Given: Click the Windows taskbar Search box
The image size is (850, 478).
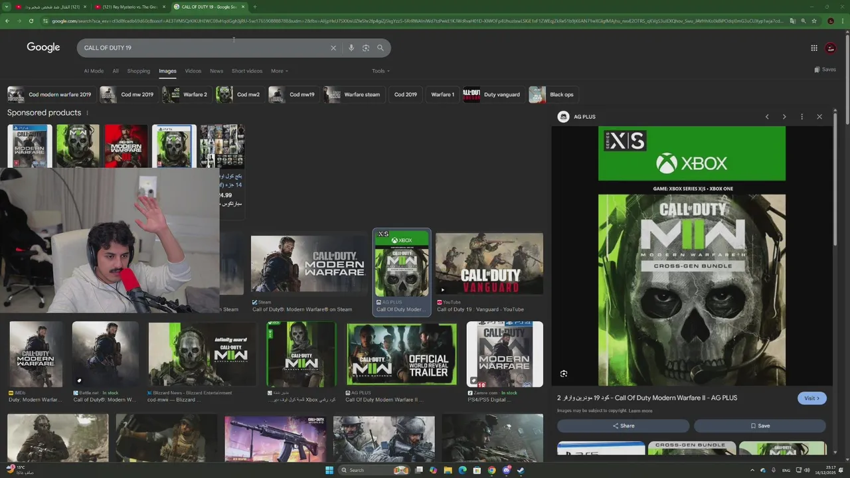Looking at the screenshot, I should [x=373, y=470].
